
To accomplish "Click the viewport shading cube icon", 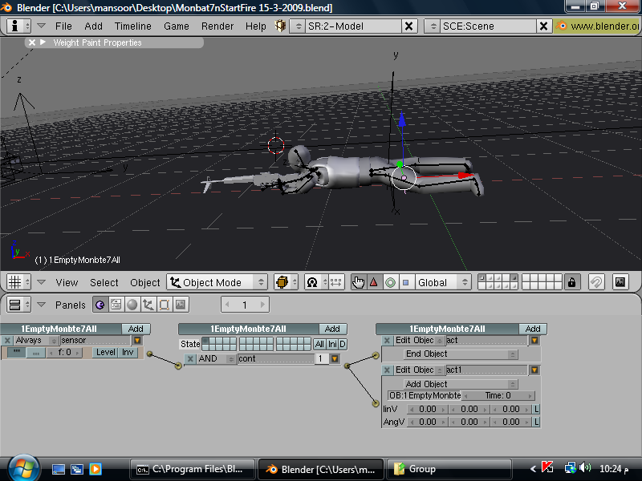I will (282, 282).
